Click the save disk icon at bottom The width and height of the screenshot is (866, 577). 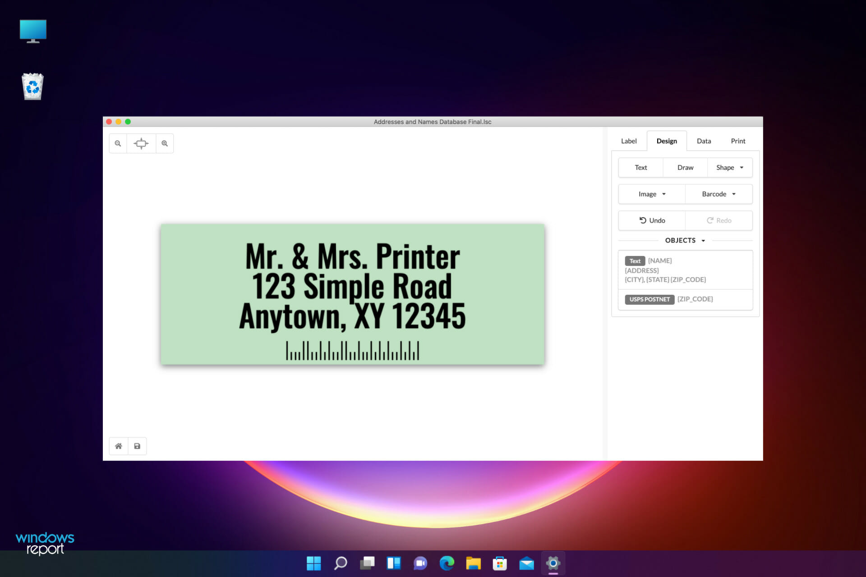click(137, 446)
